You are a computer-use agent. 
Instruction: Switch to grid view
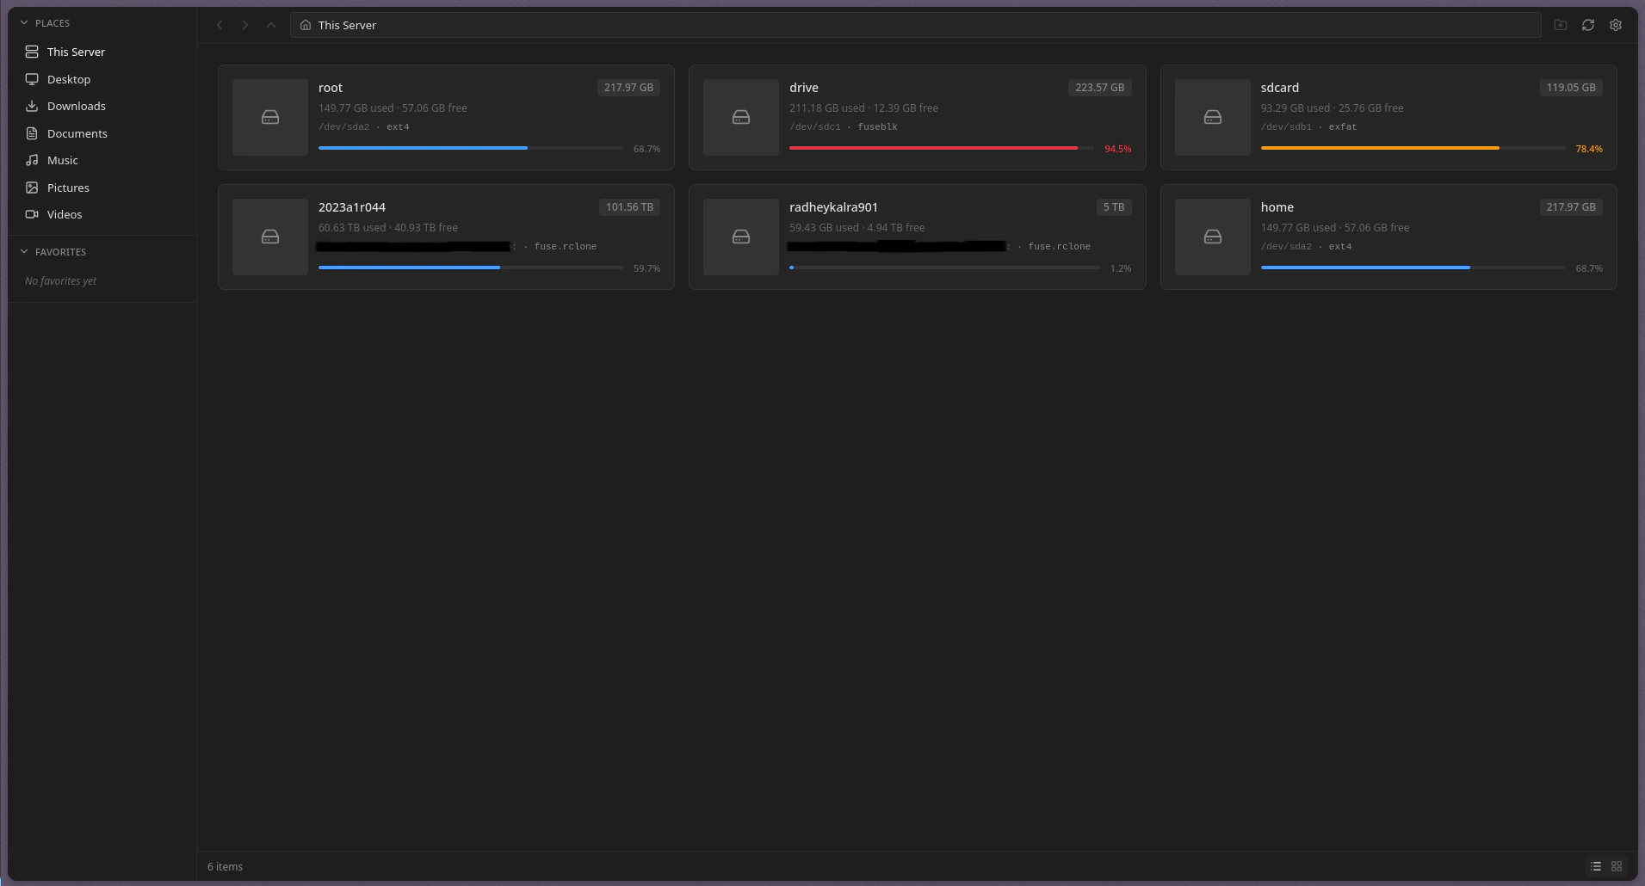[x=1617, y=866]
